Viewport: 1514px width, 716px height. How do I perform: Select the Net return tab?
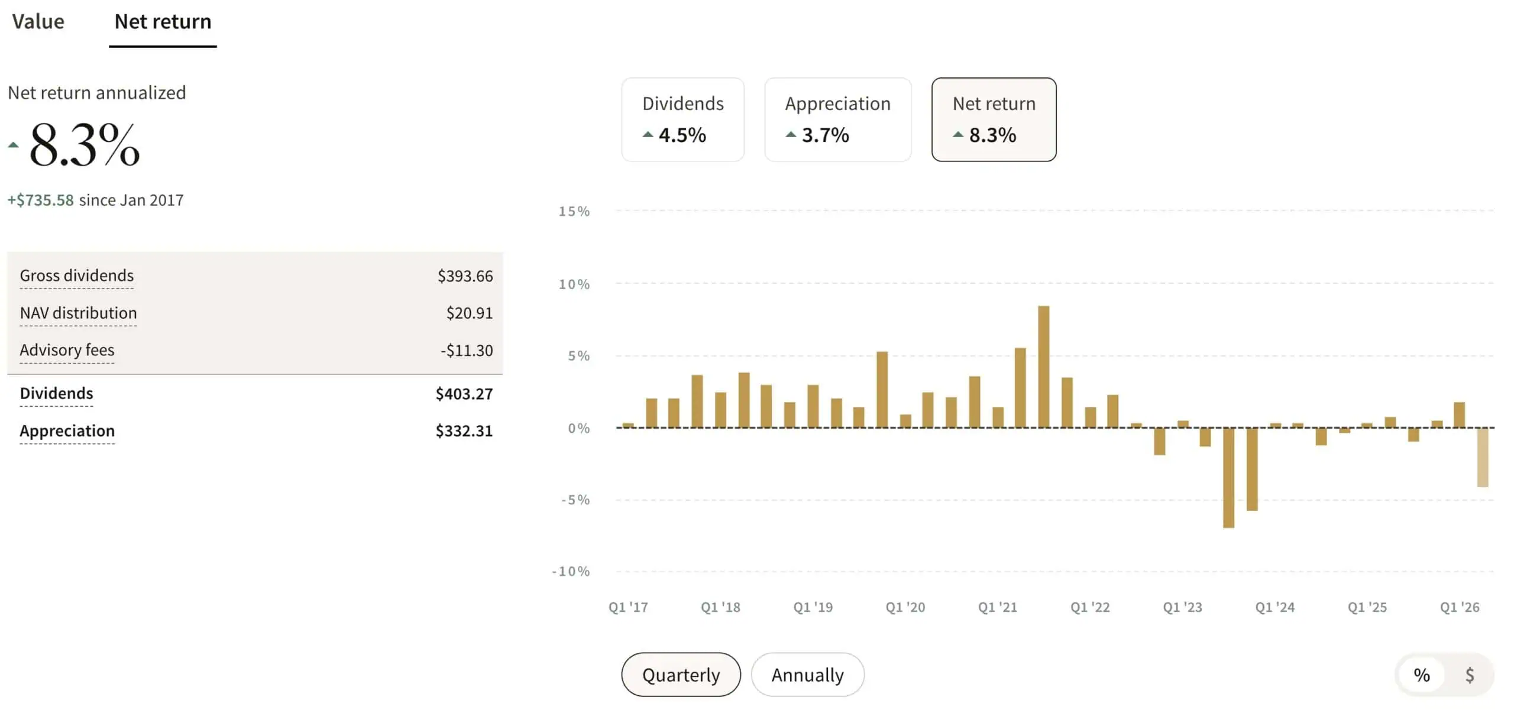(x=163, y=22)
